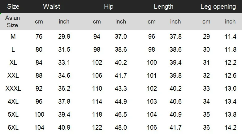Viewport: 242px width, 138px height.
Task: Select the 6XL size row label
Action: (13, 127)
